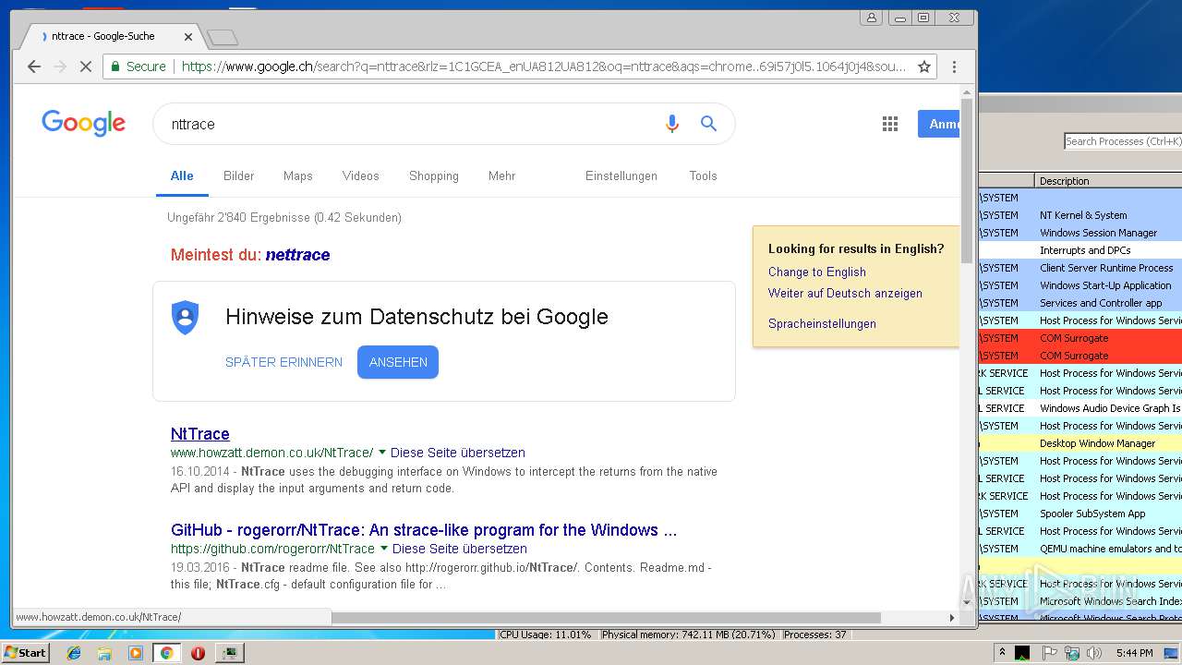Viewport: 1182px width, 665px height.
Task: Select the Spooler SubSystem App row
Action: (x=1080, y=514)
